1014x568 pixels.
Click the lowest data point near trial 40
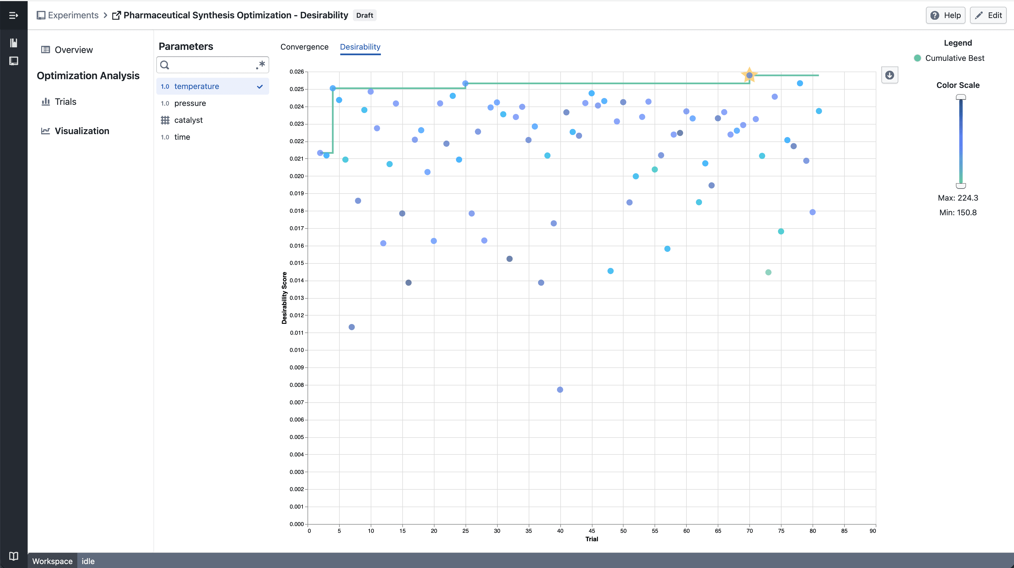(x=560, y=390)
